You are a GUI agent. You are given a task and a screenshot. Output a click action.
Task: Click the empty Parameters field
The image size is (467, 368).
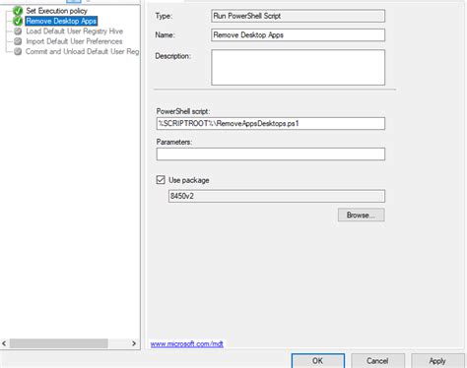(x=271, y=154)
